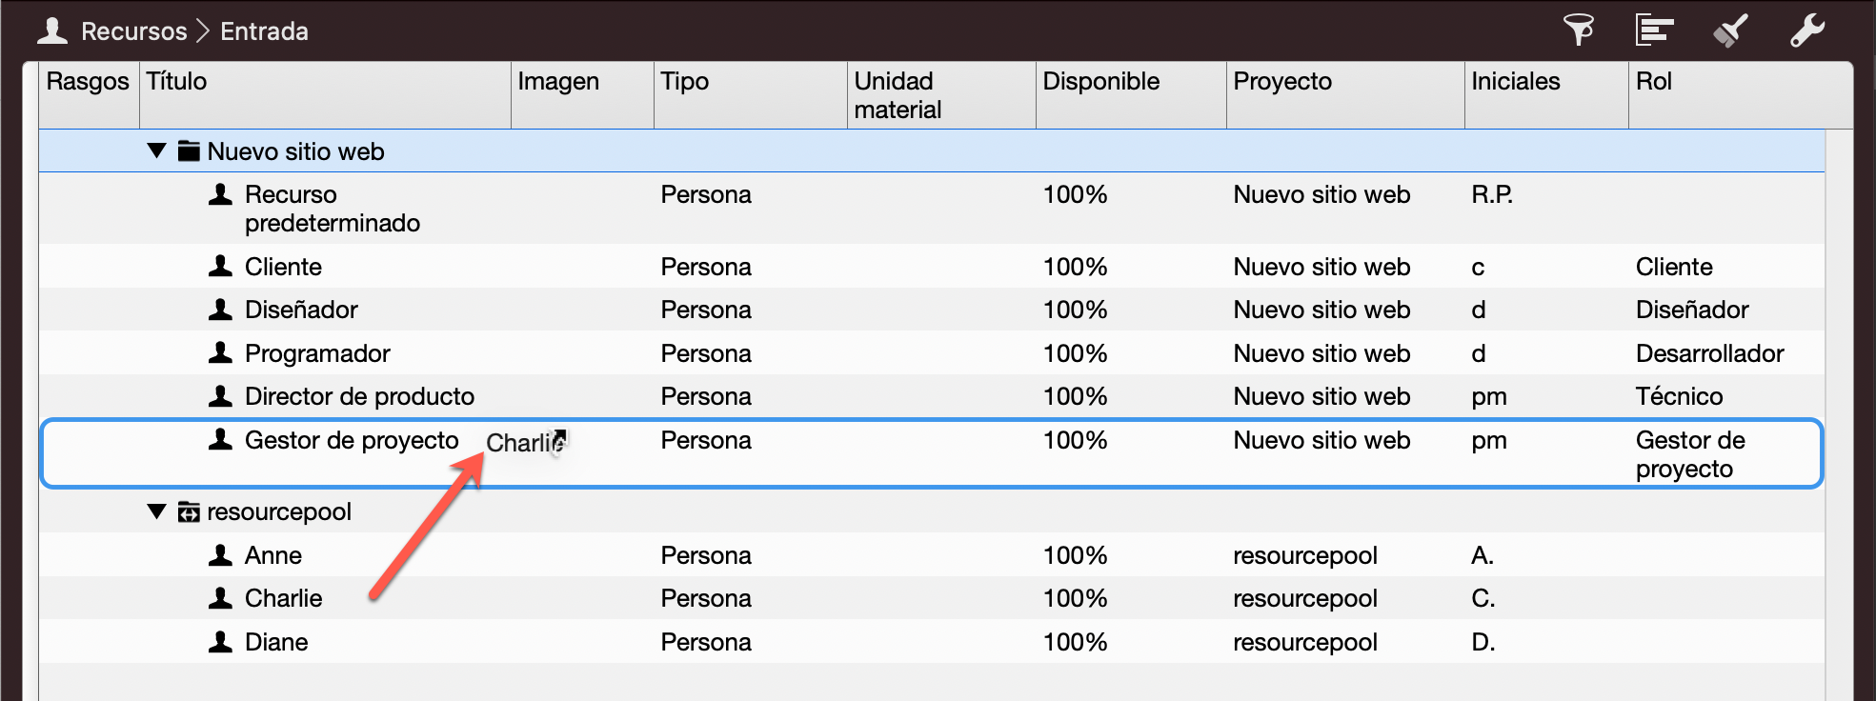Click the person icon next to Anne
The width and height of the screenshot is (1876, 701).
coord(219,553)
